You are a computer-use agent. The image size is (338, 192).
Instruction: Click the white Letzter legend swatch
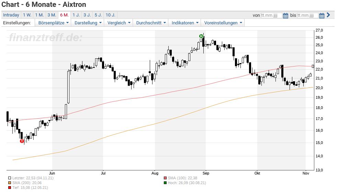pos(10,178)
